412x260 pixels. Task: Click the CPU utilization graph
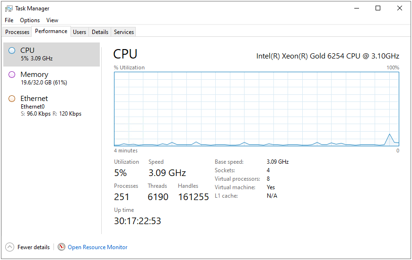point(256,109)
